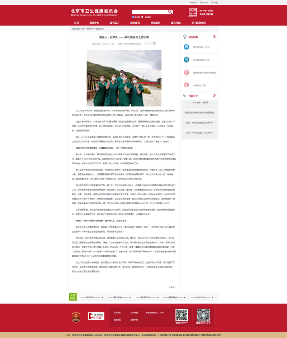Open 往期：40年医路繁花 topic
This screenshot has height=338, width=287.
(x=199, y=133)
